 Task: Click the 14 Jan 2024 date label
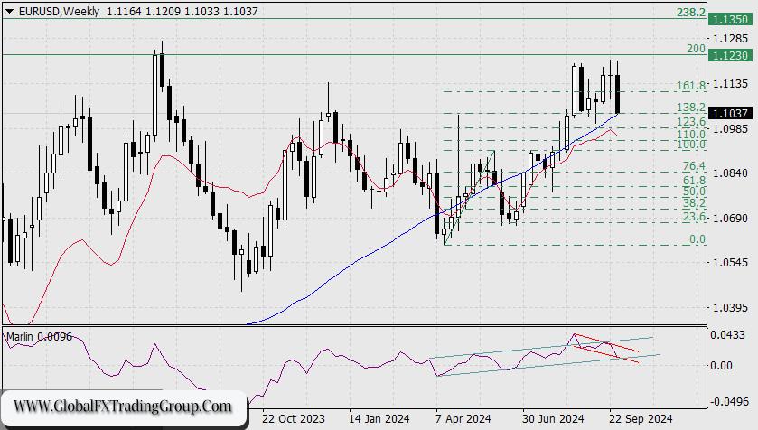click(379, 418)
